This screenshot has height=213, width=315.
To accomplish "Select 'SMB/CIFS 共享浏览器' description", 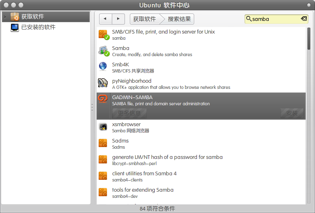I will point(133,71).
